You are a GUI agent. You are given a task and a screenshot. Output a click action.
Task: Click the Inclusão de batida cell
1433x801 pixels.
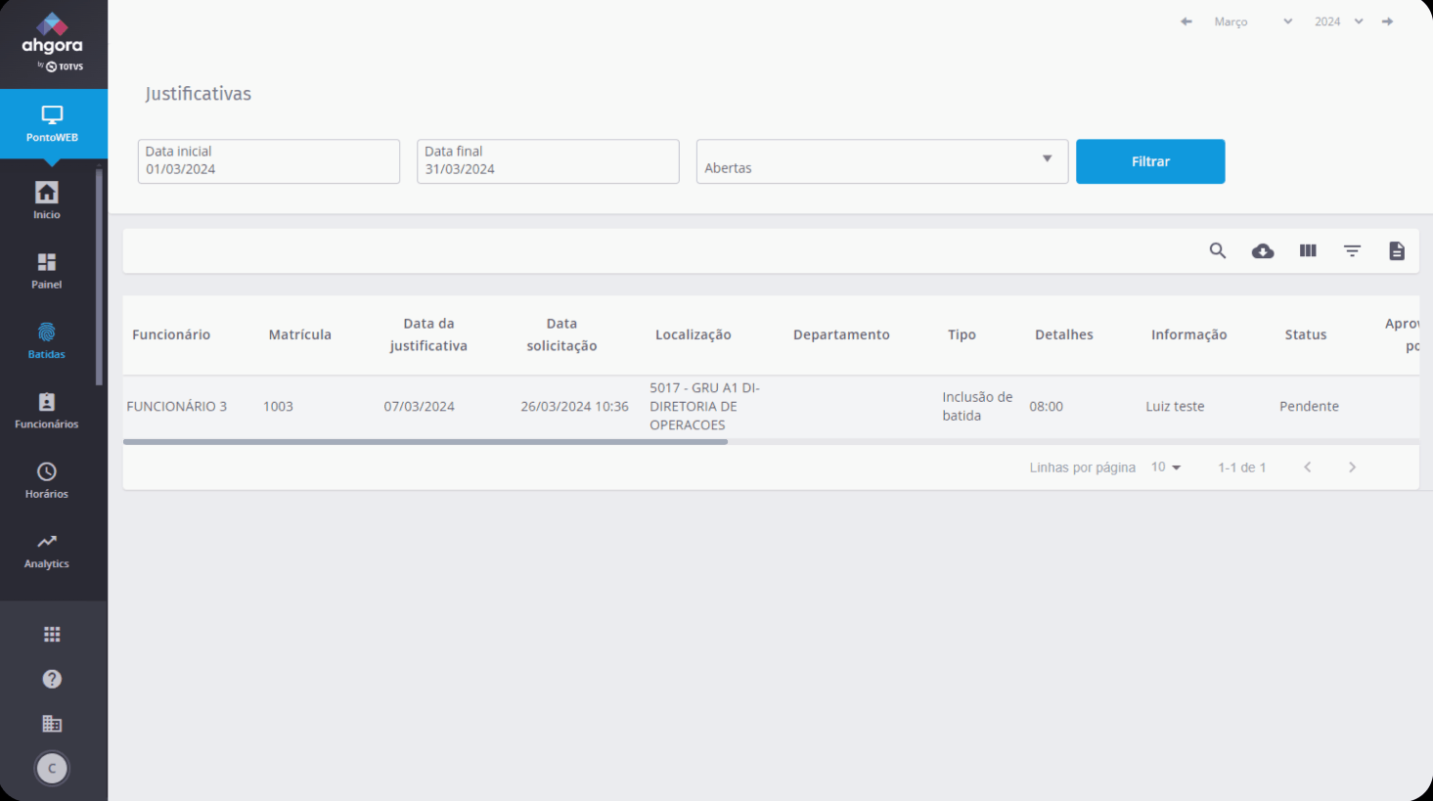977,407
